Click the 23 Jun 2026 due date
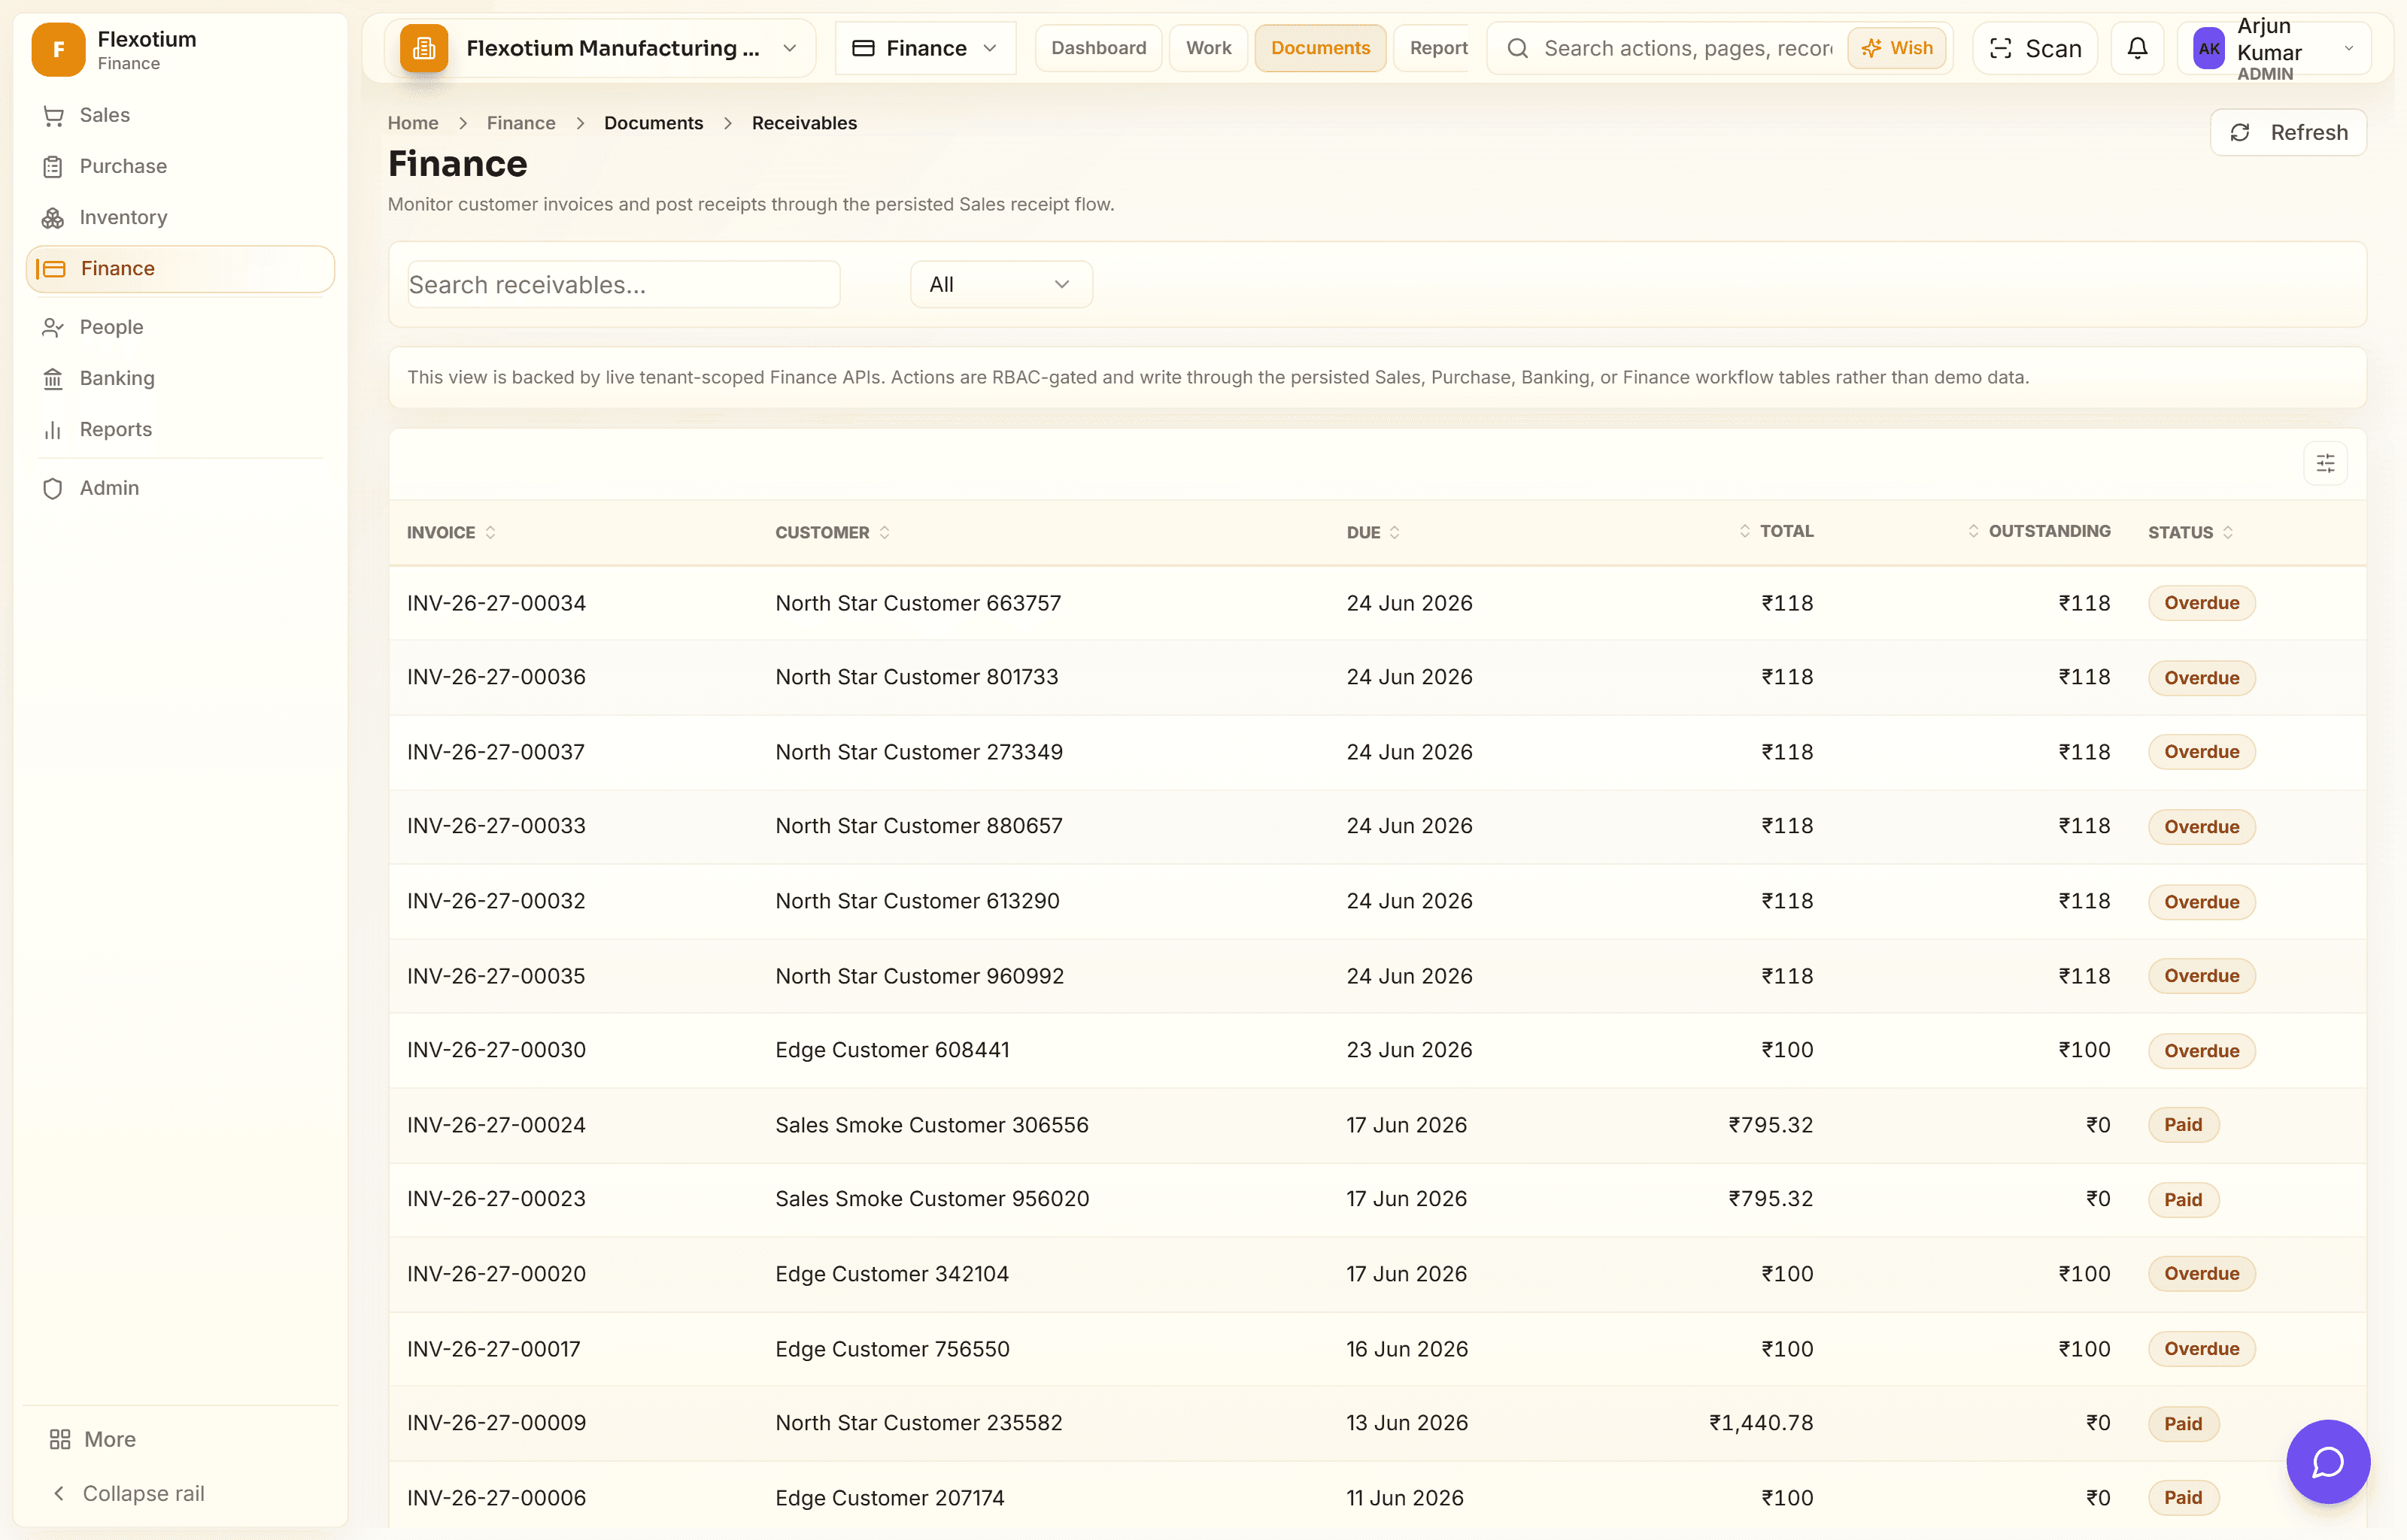This screenshot has height=1540, width=2407. point(1409,1050)
